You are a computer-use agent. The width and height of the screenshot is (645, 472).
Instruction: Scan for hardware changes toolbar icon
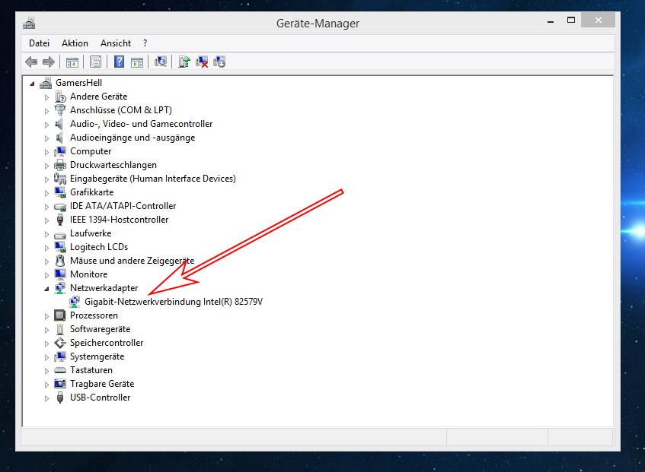(x=161, y=62)
